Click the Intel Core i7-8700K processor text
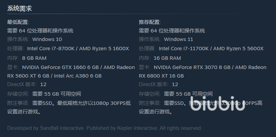Screen dimensions: 276x137 click(51, 49)
